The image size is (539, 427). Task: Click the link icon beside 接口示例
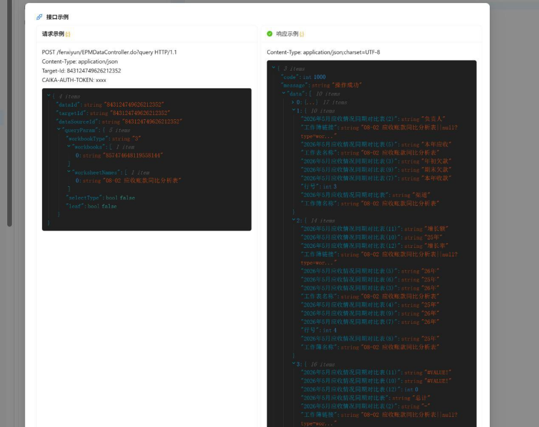[39, 17]
